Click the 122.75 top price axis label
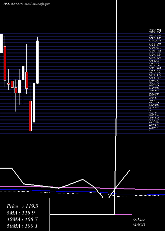 [x=155, y=31]
